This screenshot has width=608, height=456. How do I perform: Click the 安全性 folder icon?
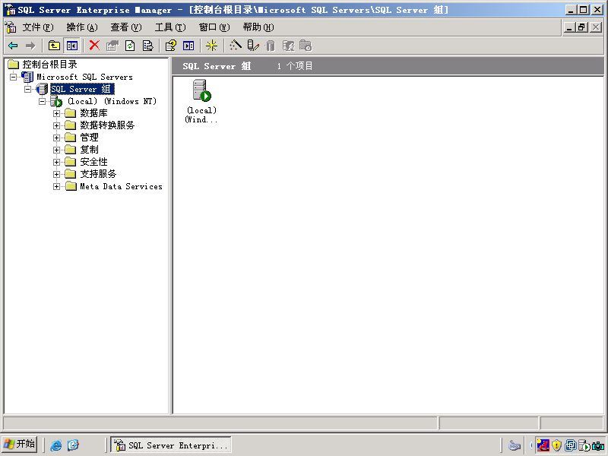click(x=70, y=162)
